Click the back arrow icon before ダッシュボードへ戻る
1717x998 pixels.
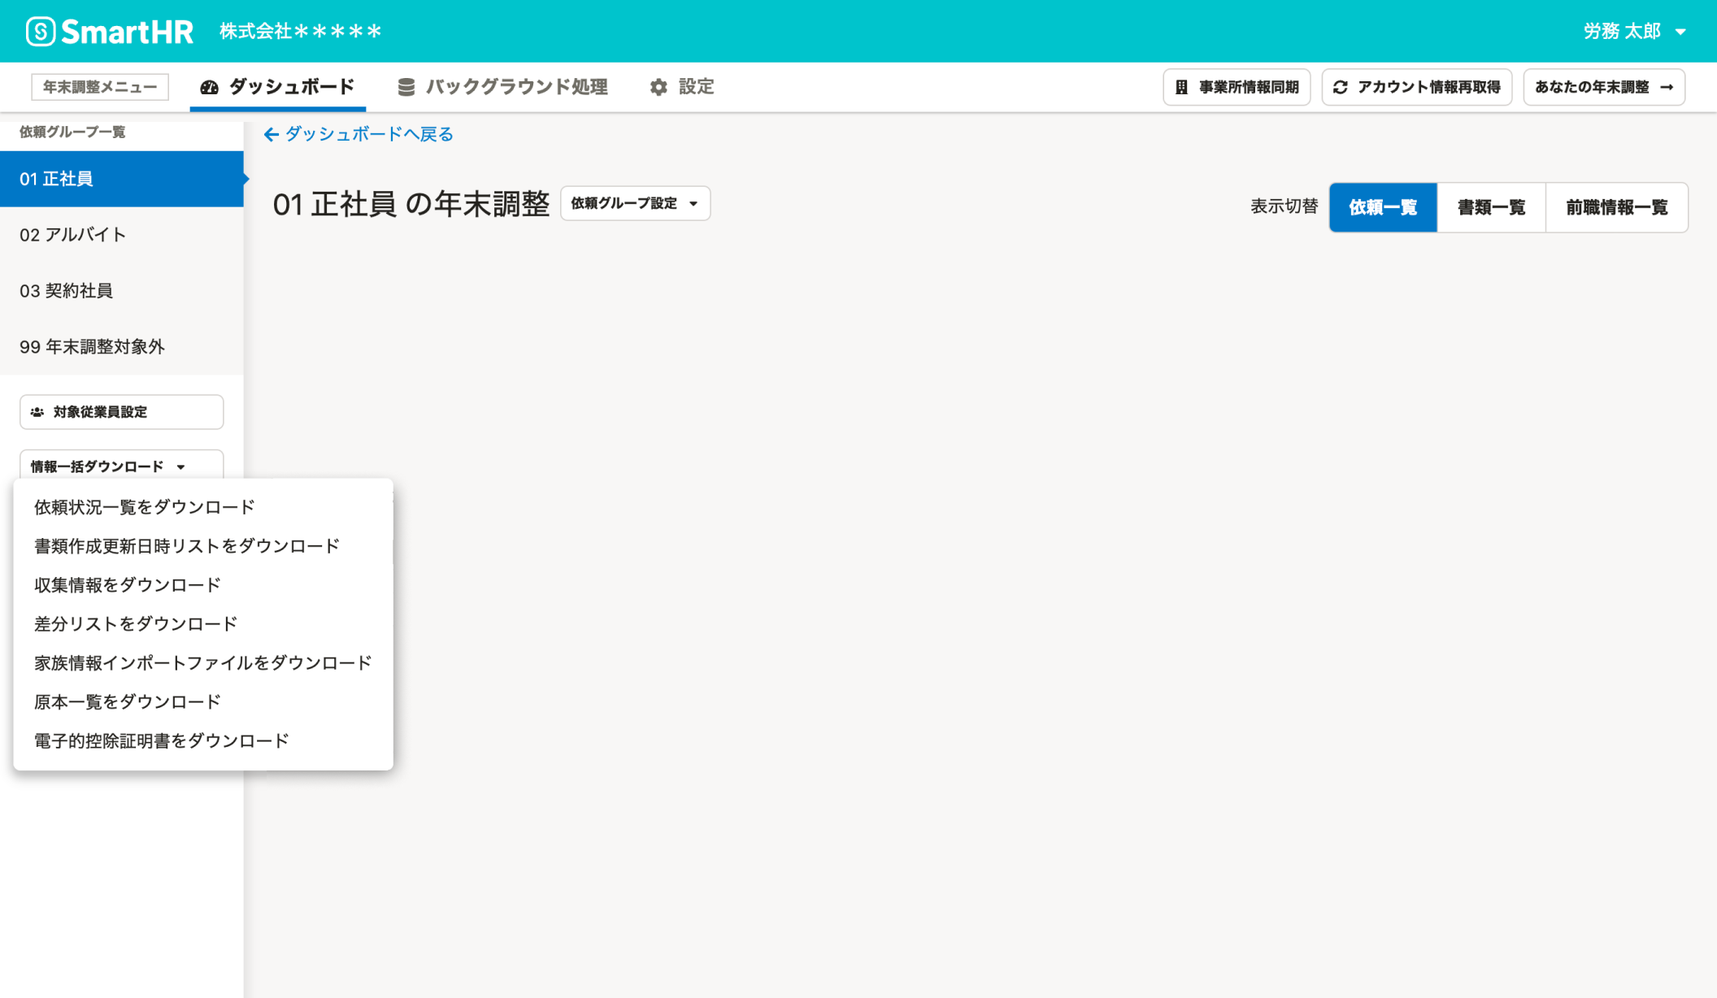[x=272, y=135]
